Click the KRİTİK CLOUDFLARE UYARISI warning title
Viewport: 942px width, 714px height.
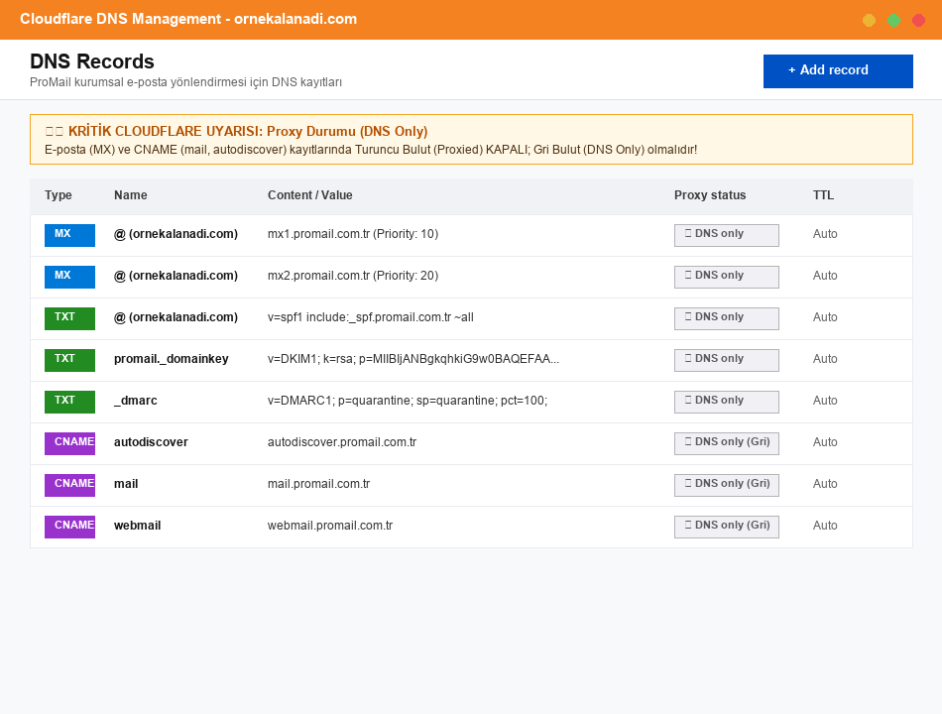tap(237, 131)
